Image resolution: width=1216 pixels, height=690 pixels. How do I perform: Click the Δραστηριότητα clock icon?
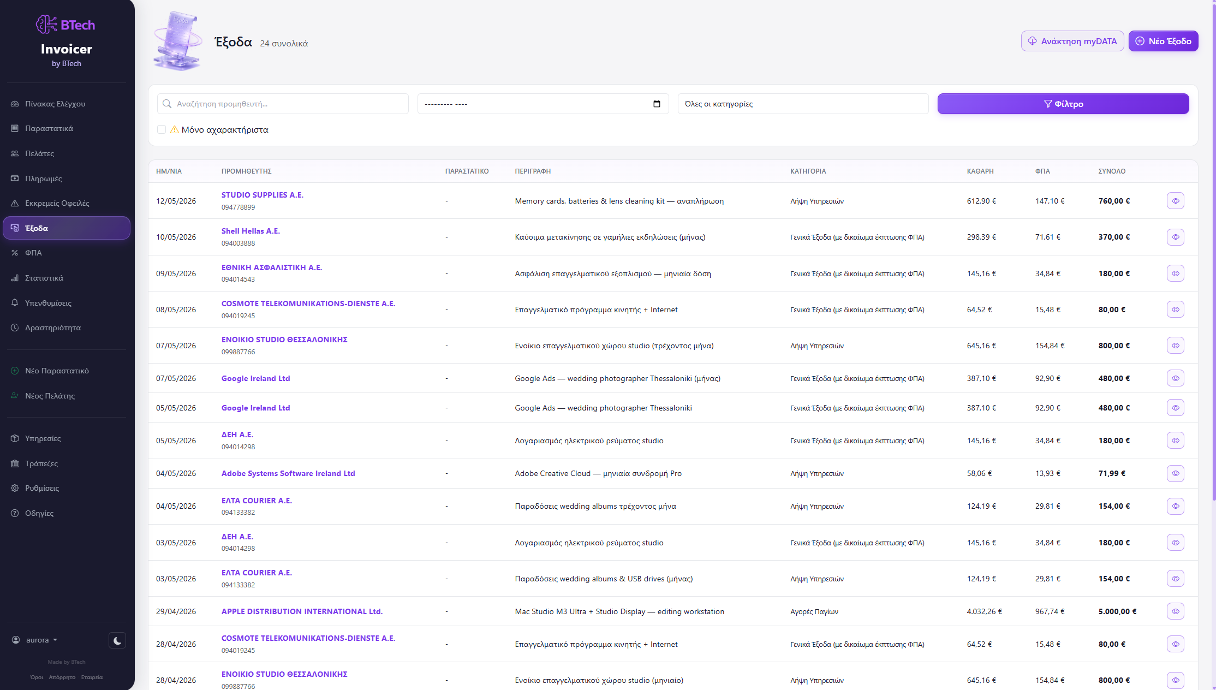click(15, 328)
